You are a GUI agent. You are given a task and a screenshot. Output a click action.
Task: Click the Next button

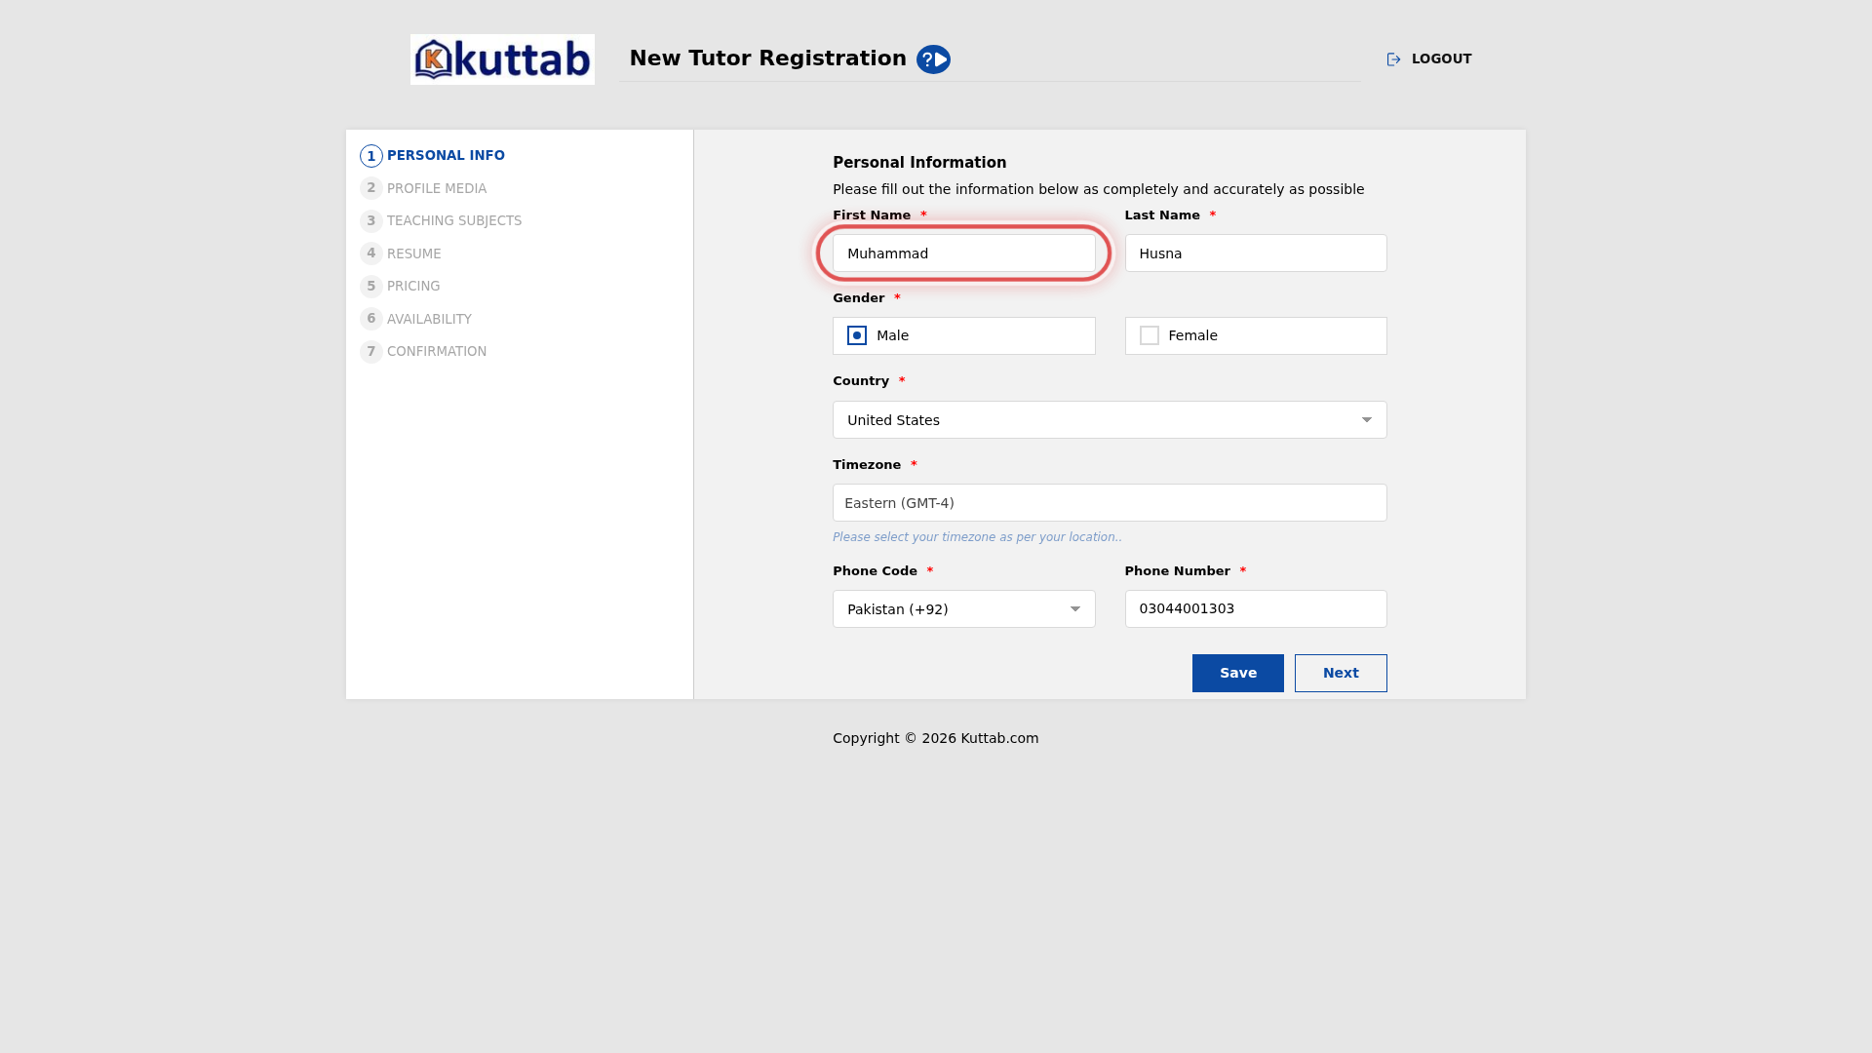coord(1341,673)
